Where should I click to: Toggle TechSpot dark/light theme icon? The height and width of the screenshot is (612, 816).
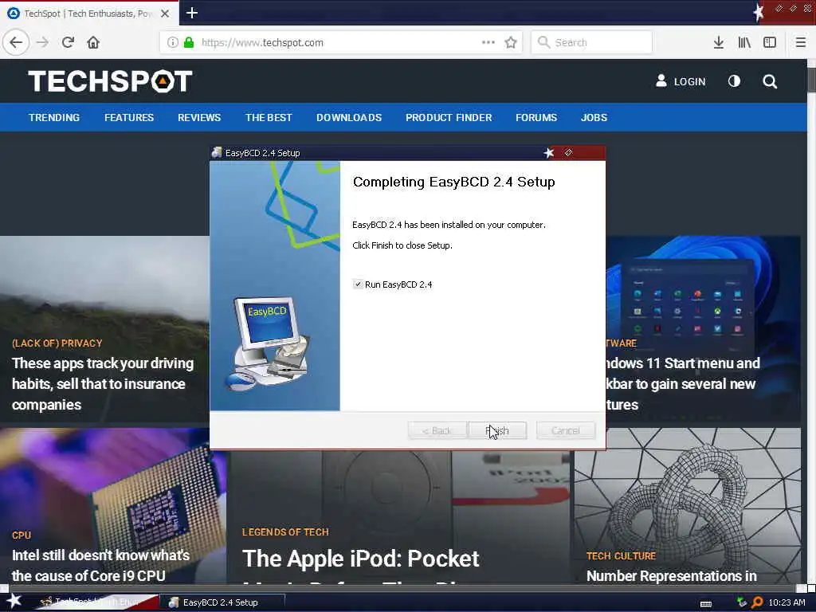(734, 81)
